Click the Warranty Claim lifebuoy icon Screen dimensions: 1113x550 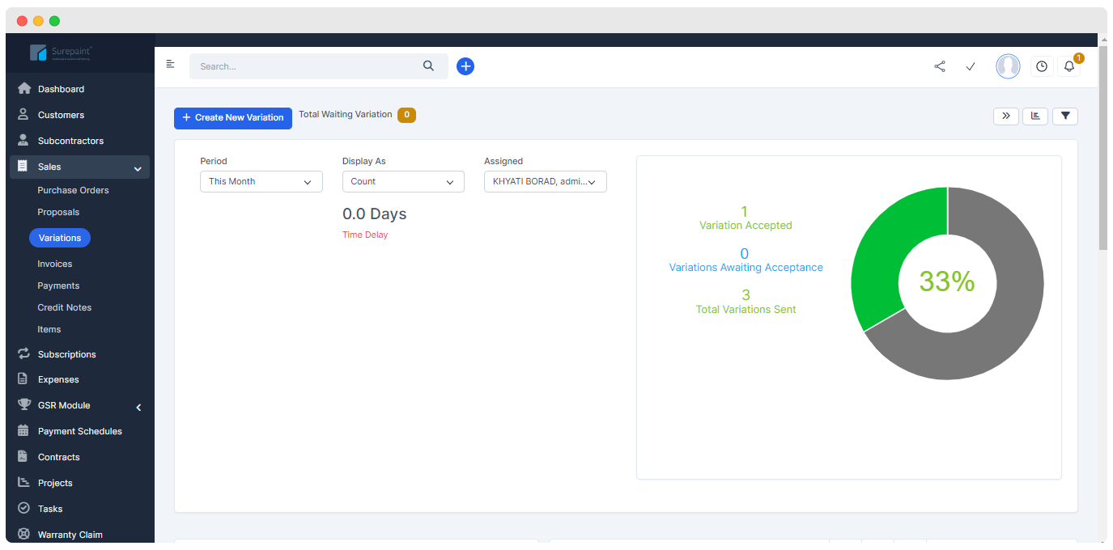24,535
